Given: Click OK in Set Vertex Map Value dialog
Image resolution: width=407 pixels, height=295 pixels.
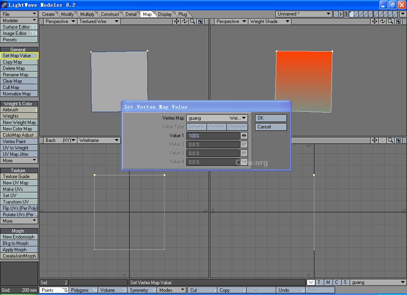Looking at the screenshot, I should pyautogui.click(x=271, y=118).
